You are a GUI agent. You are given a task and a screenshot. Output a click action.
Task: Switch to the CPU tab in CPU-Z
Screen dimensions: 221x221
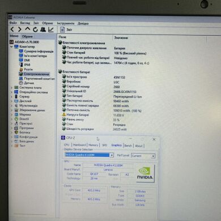click(x=66, y=145)
